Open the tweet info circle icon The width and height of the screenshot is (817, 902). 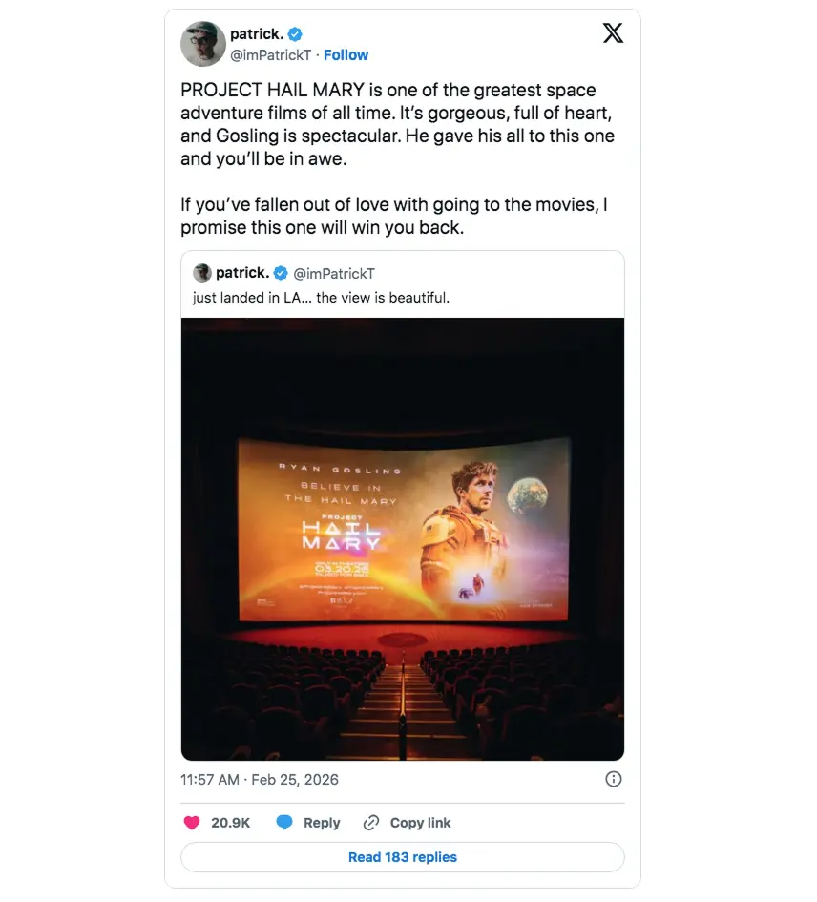(x=614, y=779)
